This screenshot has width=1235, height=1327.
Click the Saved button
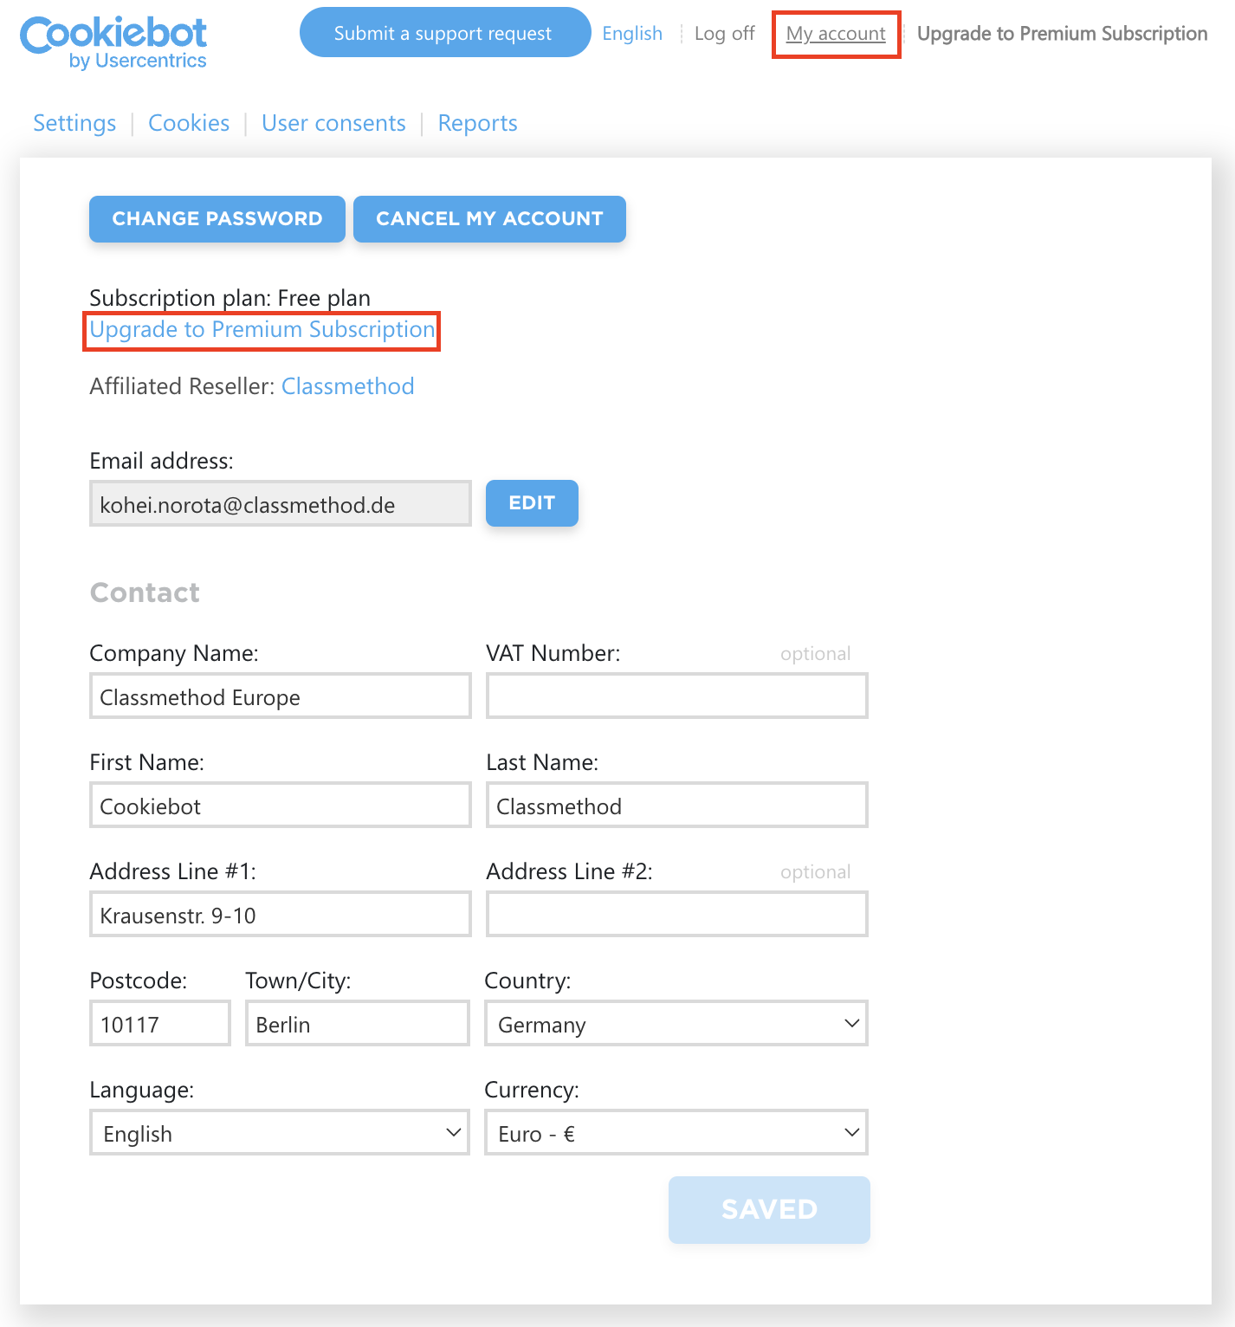point(769,1209)
